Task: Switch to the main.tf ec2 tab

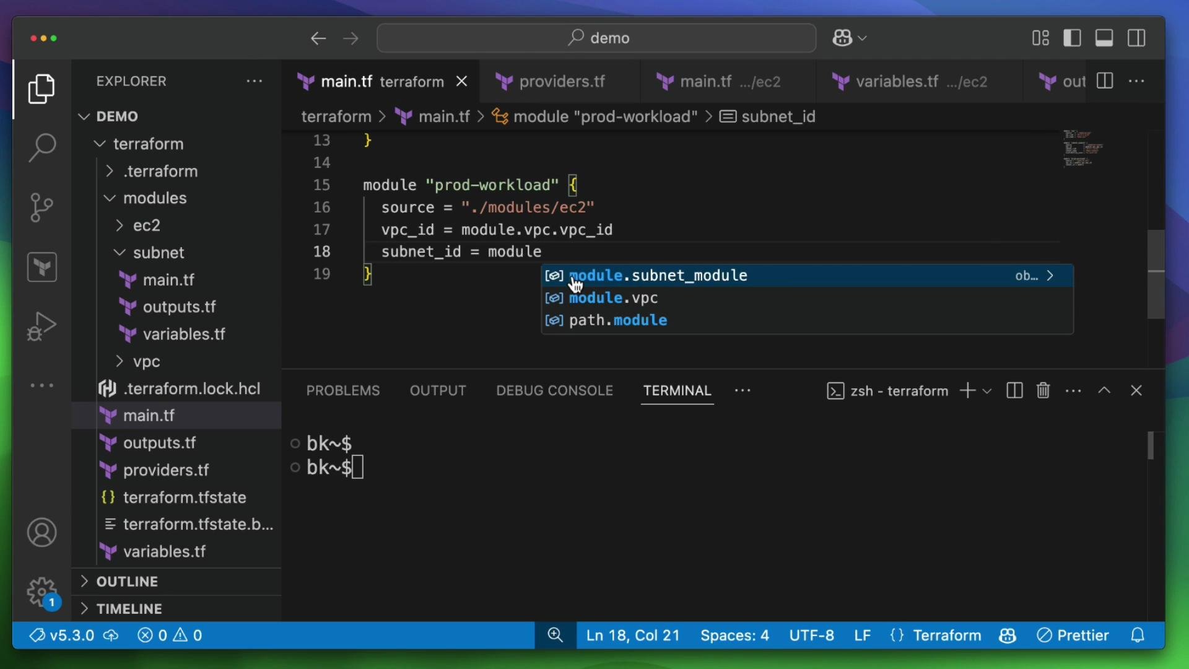Action: click(x=730, y=81)
